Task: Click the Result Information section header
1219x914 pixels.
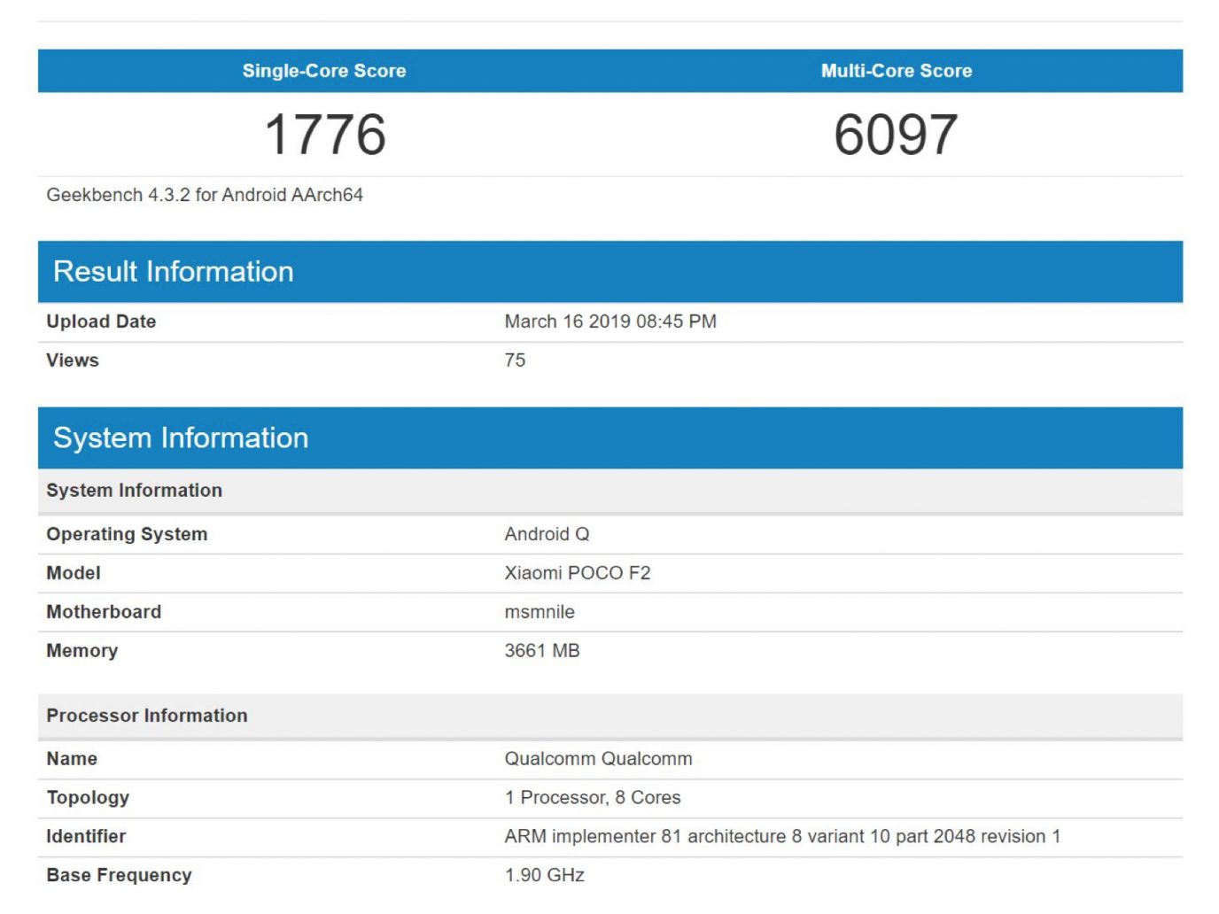Action: (x=174, y=272)
